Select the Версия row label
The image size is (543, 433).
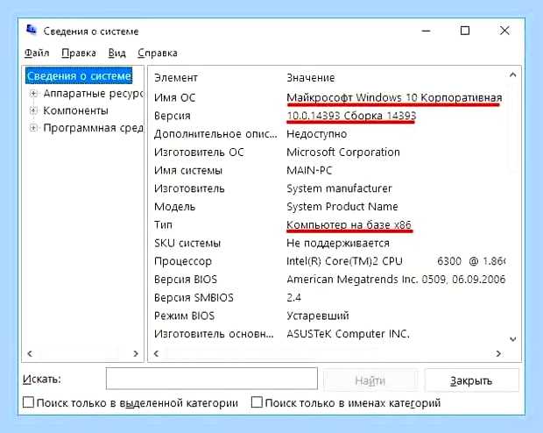(x=173, y=116)
